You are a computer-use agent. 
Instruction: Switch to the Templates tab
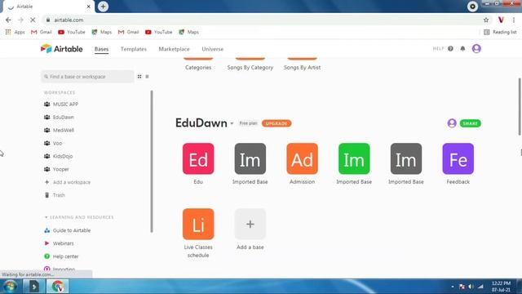[134, 49]
